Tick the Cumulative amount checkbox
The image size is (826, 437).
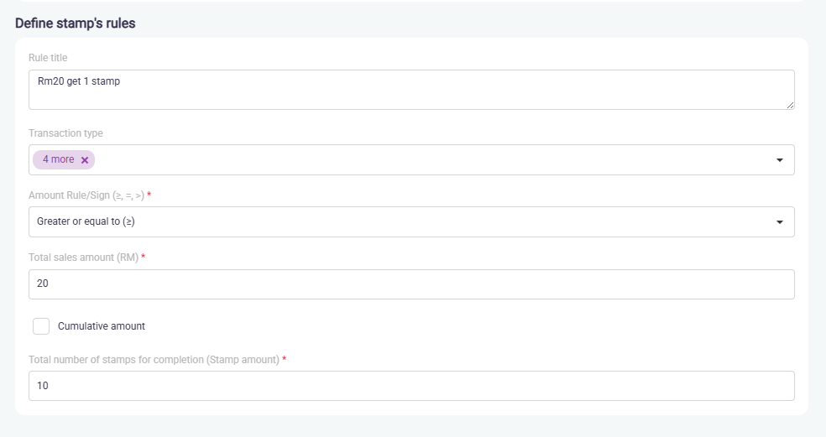(41, 326)
